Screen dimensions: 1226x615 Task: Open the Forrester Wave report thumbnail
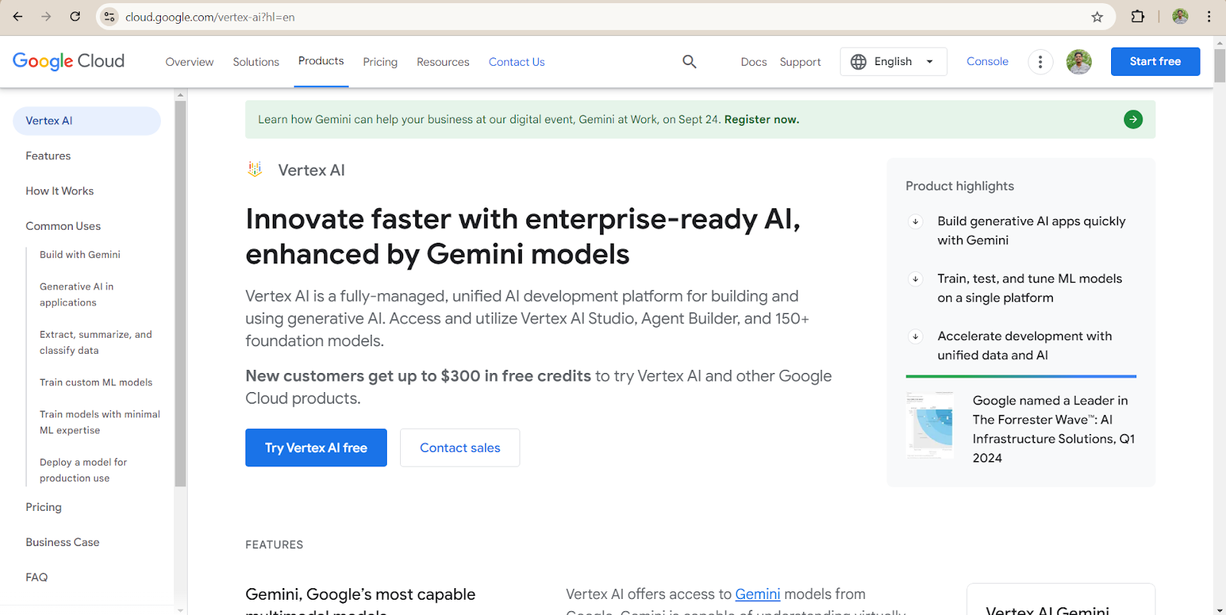tap(930, 426)
